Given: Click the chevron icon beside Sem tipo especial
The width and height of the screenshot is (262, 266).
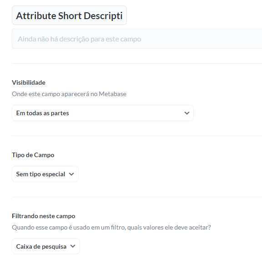Looking at the screenshot, I should tap(71, 174).
